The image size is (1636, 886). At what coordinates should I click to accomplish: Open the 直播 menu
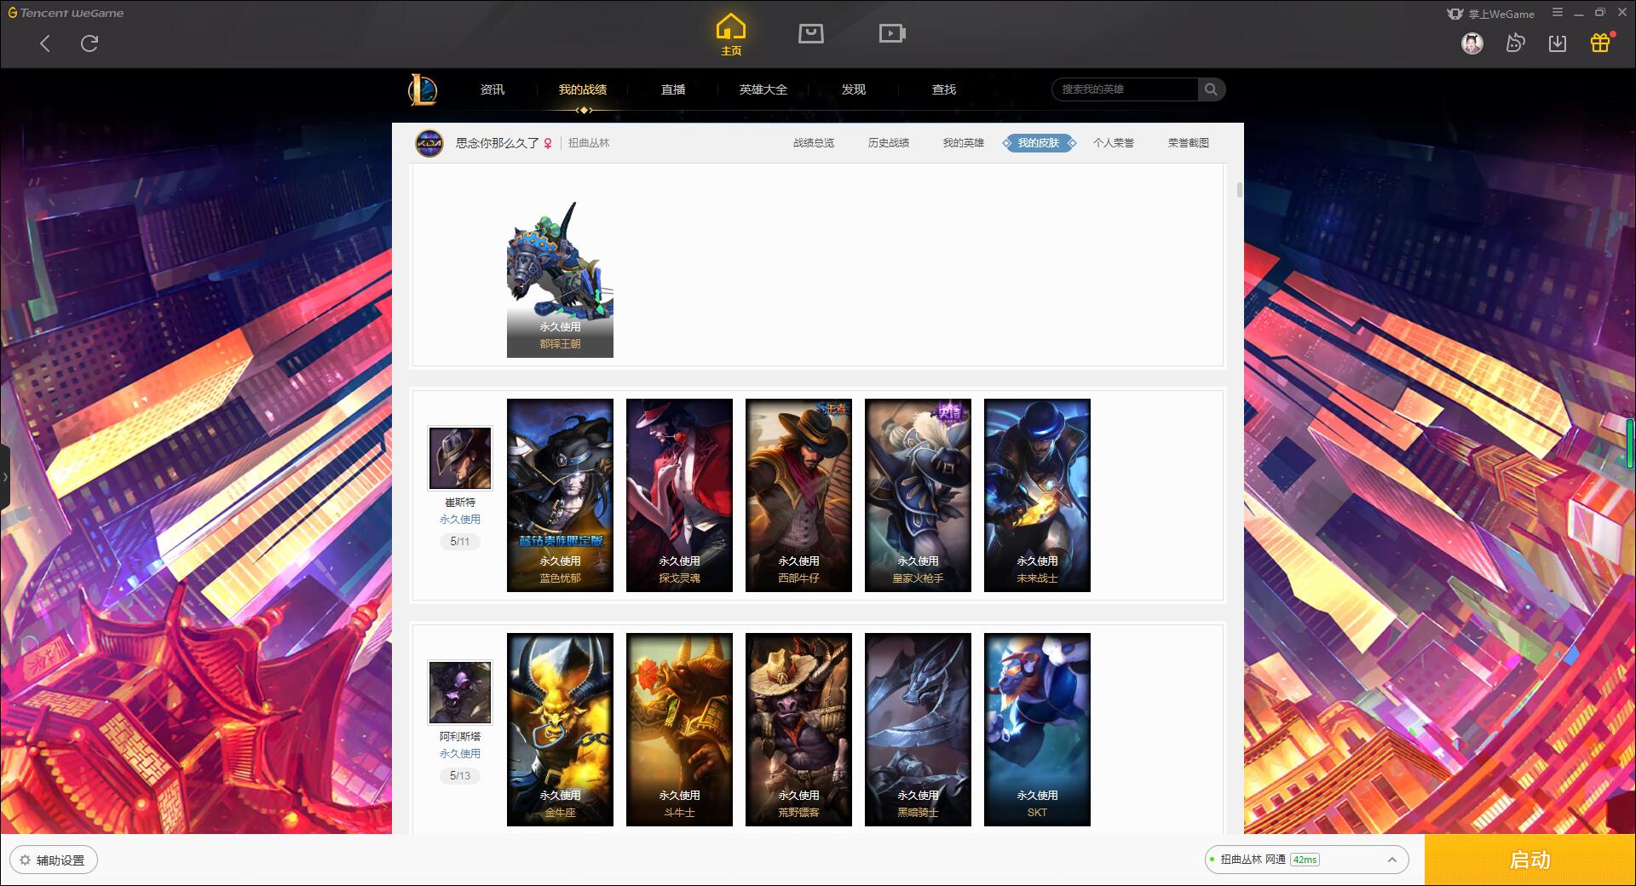[x=673, y=89]
